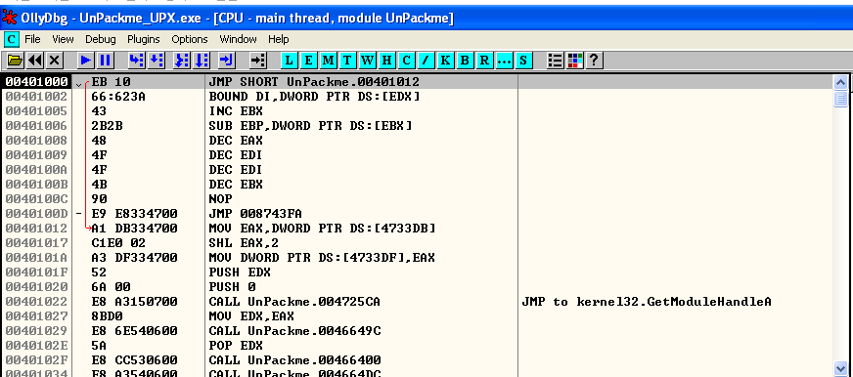The width and height of the screenshot is (853, 377).
Task: Show Log window with L button
Action: [289, 61]
